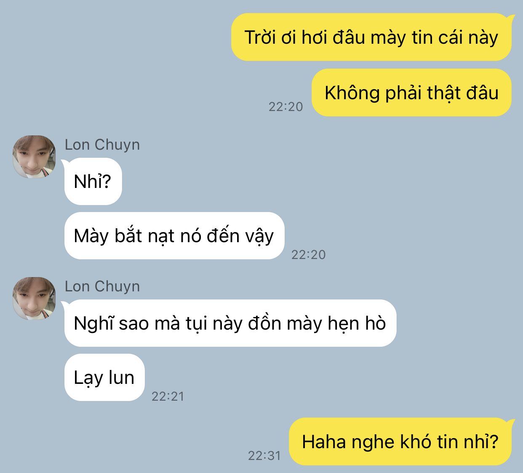
Task: Click the 22:21 timestamp beside "Lạy lun"
Action: click(168, 396)
